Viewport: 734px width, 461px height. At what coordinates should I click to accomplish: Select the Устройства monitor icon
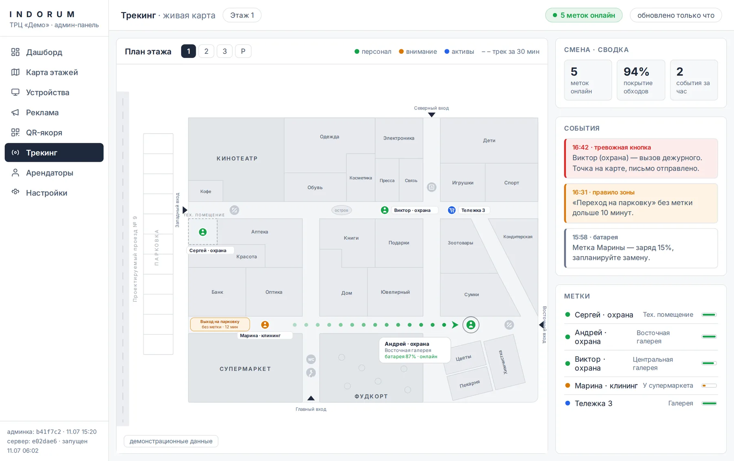click(x=15, y=92)
